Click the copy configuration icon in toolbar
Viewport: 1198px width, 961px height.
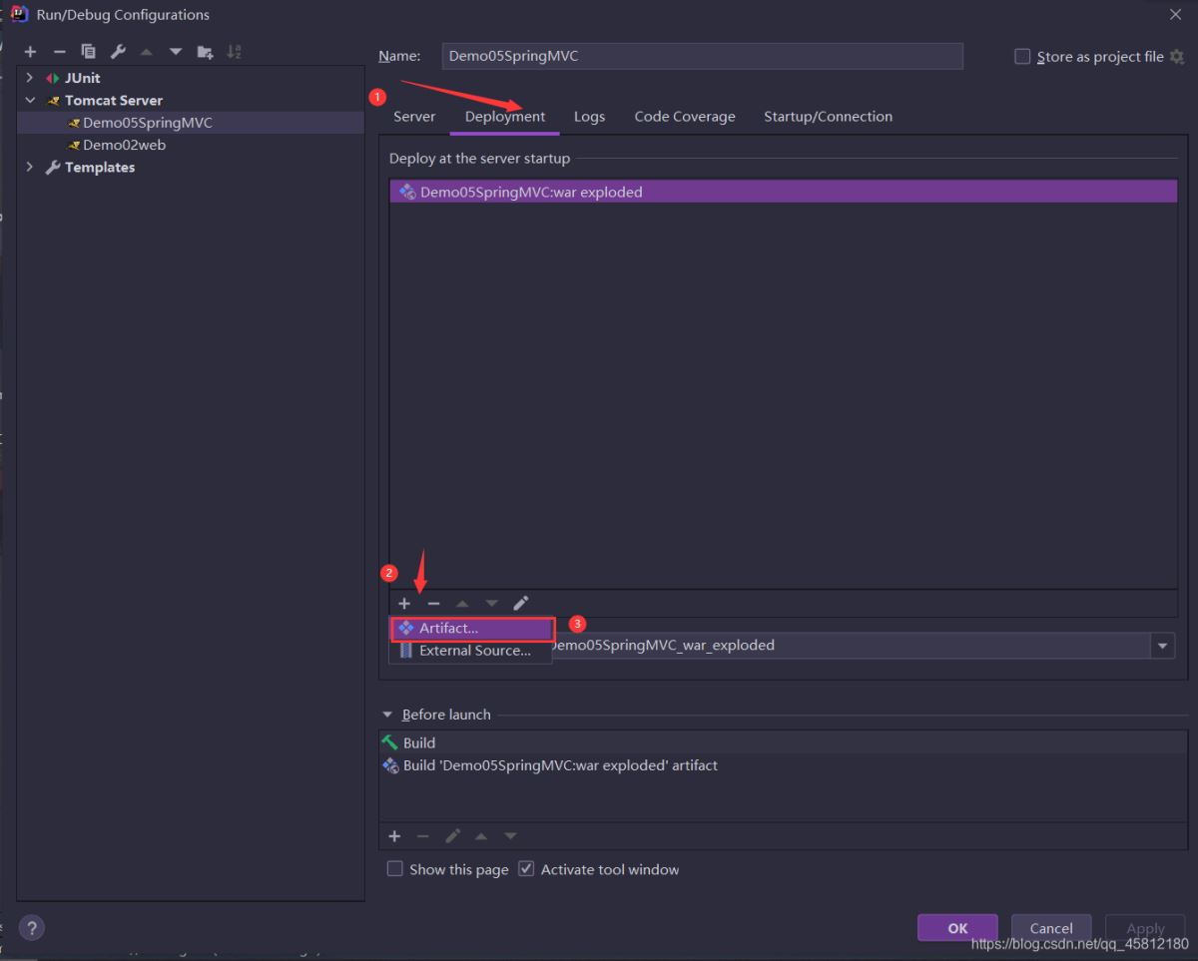pos(88,51)
